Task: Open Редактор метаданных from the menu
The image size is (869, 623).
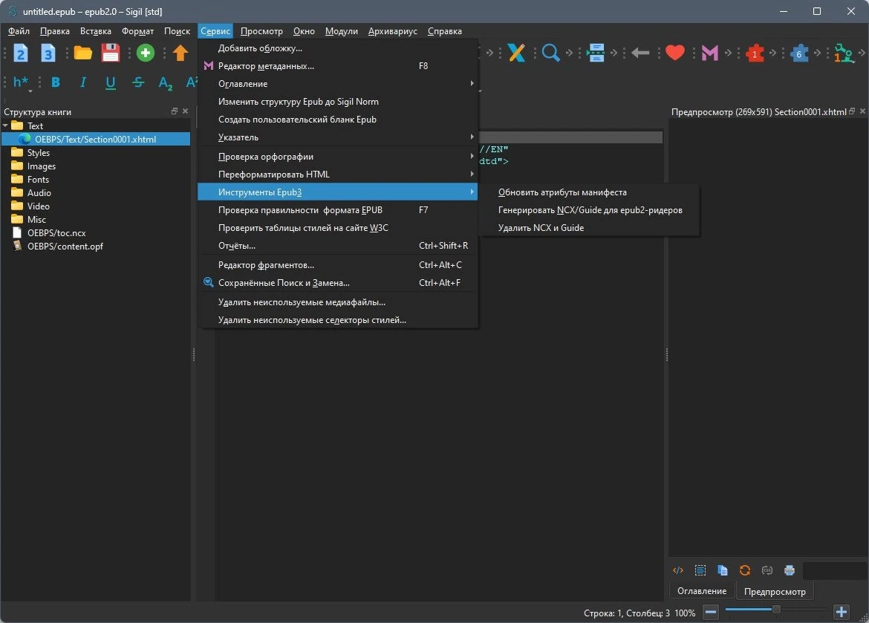Action: coord(338,66)
